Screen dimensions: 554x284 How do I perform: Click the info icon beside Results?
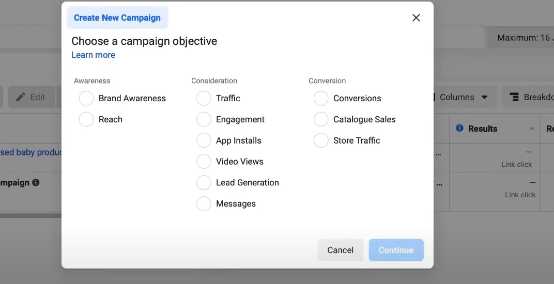[x=459, y=128]
